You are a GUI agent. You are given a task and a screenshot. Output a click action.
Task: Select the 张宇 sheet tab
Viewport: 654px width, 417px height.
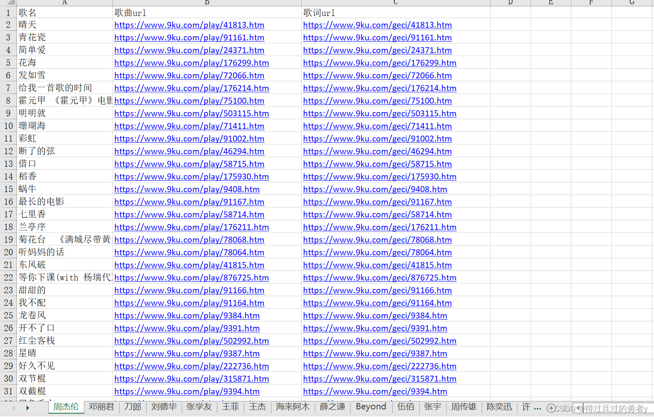(x=433, y=407)
